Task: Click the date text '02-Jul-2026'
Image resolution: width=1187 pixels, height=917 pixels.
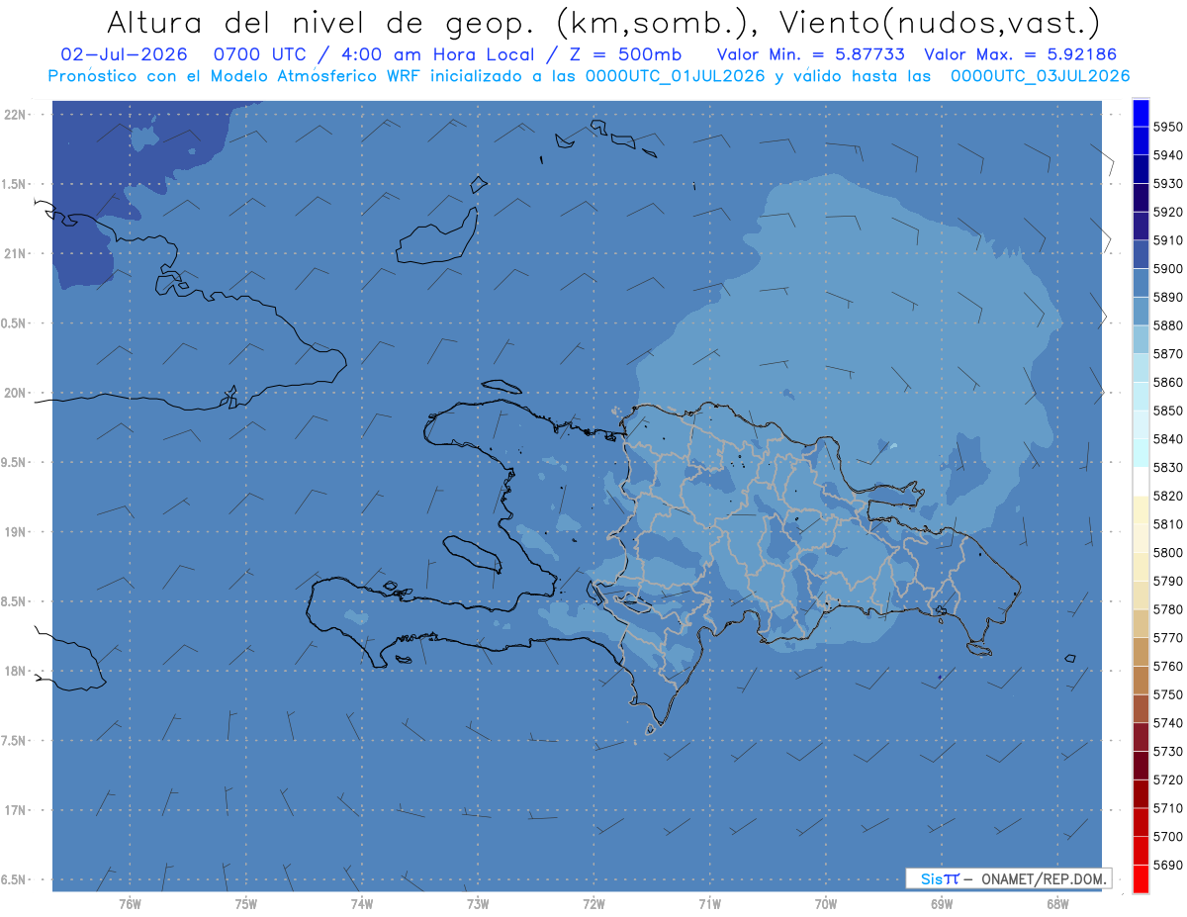Action: click(124, 54)
